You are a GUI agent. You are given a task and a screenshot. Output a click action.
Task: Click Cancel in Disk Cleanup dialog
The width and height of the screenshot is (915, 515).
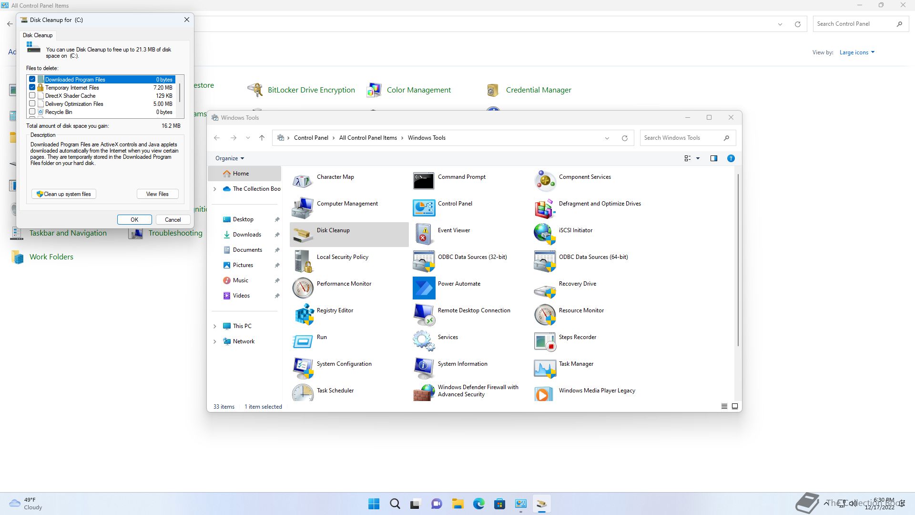click(x=173, y=220)
